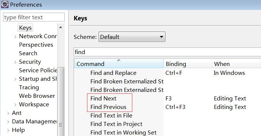Viewport: 261px width, 136px height.
Task: Expand the Ant preferences node
Action: 8,113
